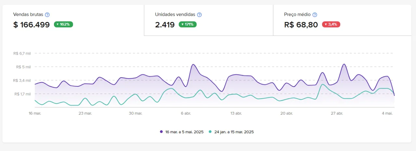The height and width of the screenshot is (151, 416).
Task: Switch to the Vendas brutas tab
Action: (73, 20)
